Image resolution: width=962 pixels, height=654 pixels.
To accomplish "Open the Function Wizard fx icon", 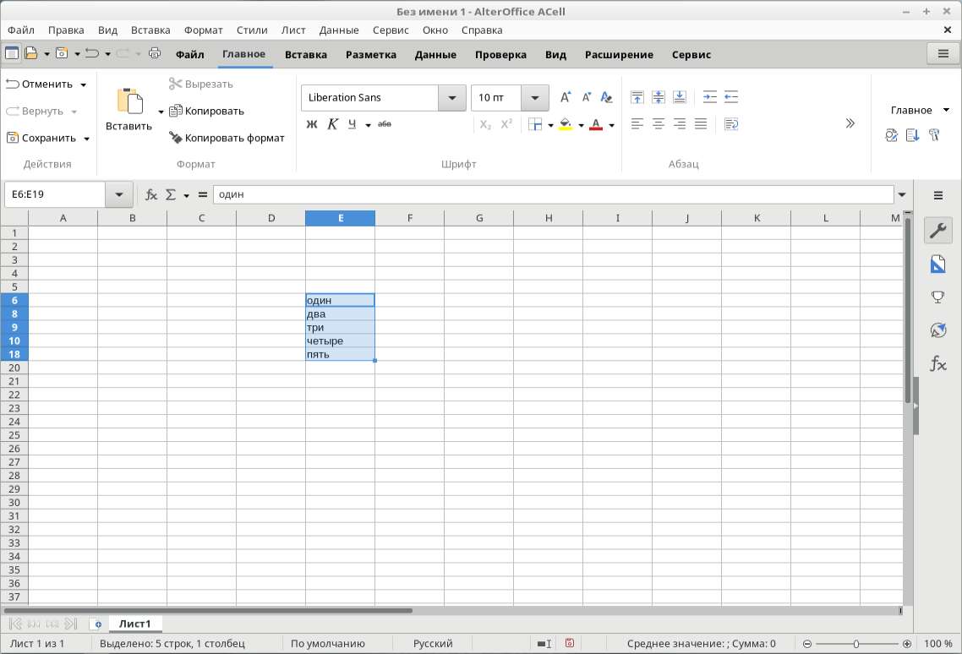I will click(x=151, y=194).
